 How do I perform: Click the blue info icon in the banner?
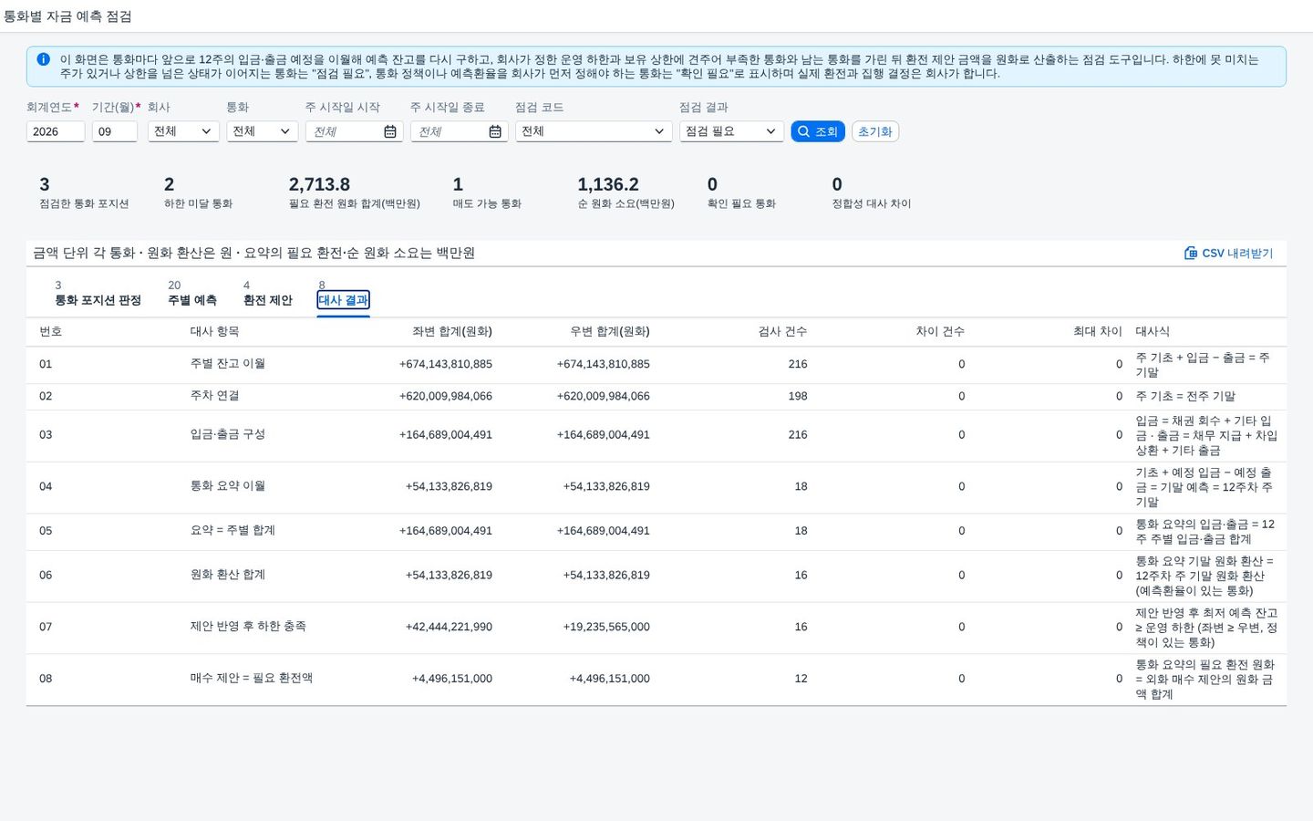[x=43, y=59]
